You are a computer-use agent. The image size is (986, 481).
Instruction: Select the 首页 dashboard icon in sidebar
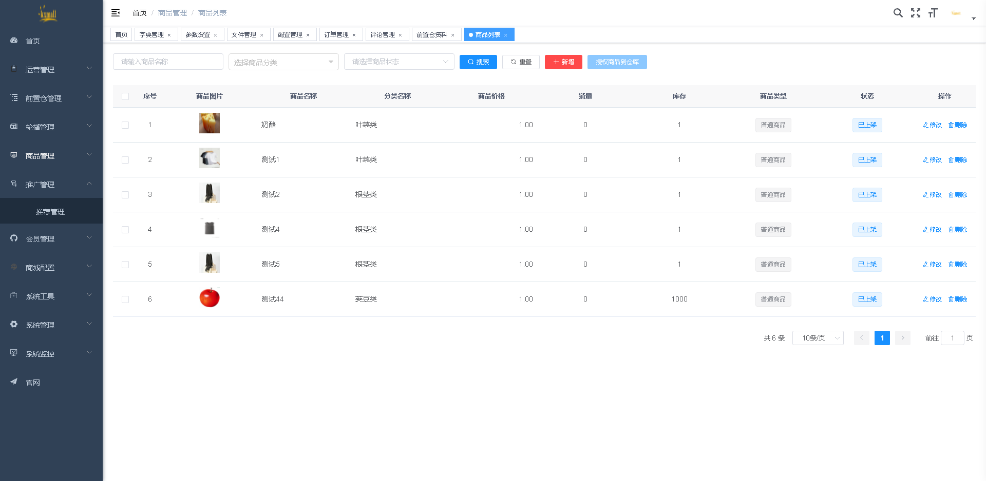pos(14,41)
